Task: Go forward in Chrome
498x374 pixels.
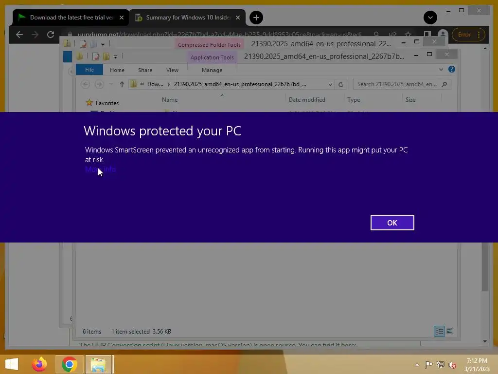Action: pyautogui.click(x=35, y=35)
